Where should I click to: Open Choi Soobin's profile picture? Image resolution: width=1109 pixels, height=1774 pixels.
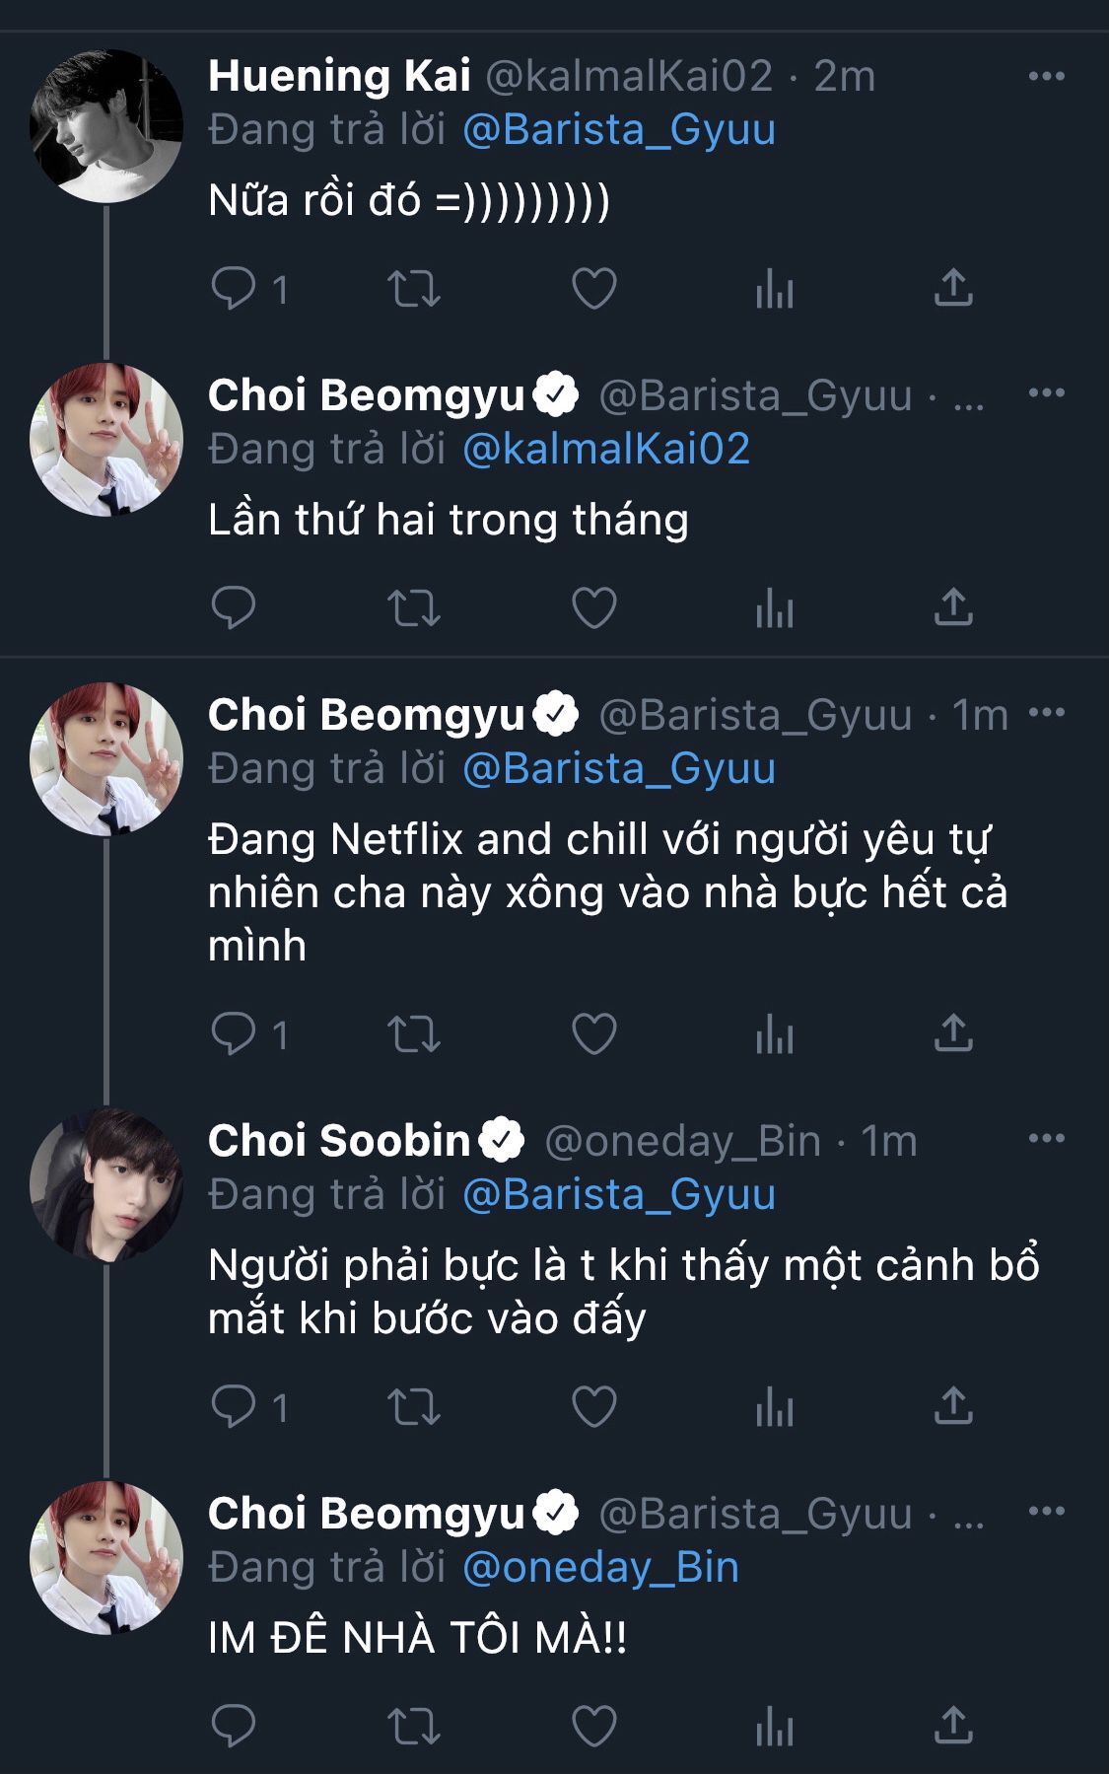click(x=106, y=1185)
